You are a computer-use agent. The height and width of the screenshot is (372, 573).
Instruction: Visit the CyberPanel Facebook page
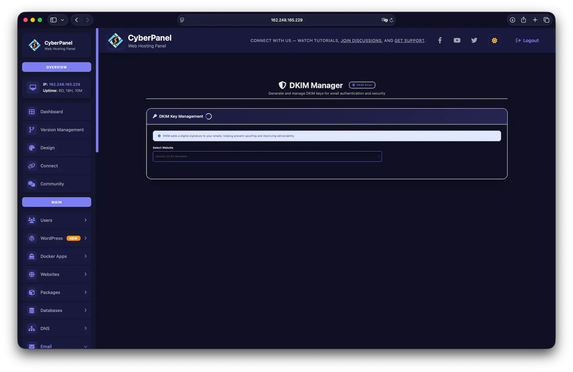coord(440,40)
